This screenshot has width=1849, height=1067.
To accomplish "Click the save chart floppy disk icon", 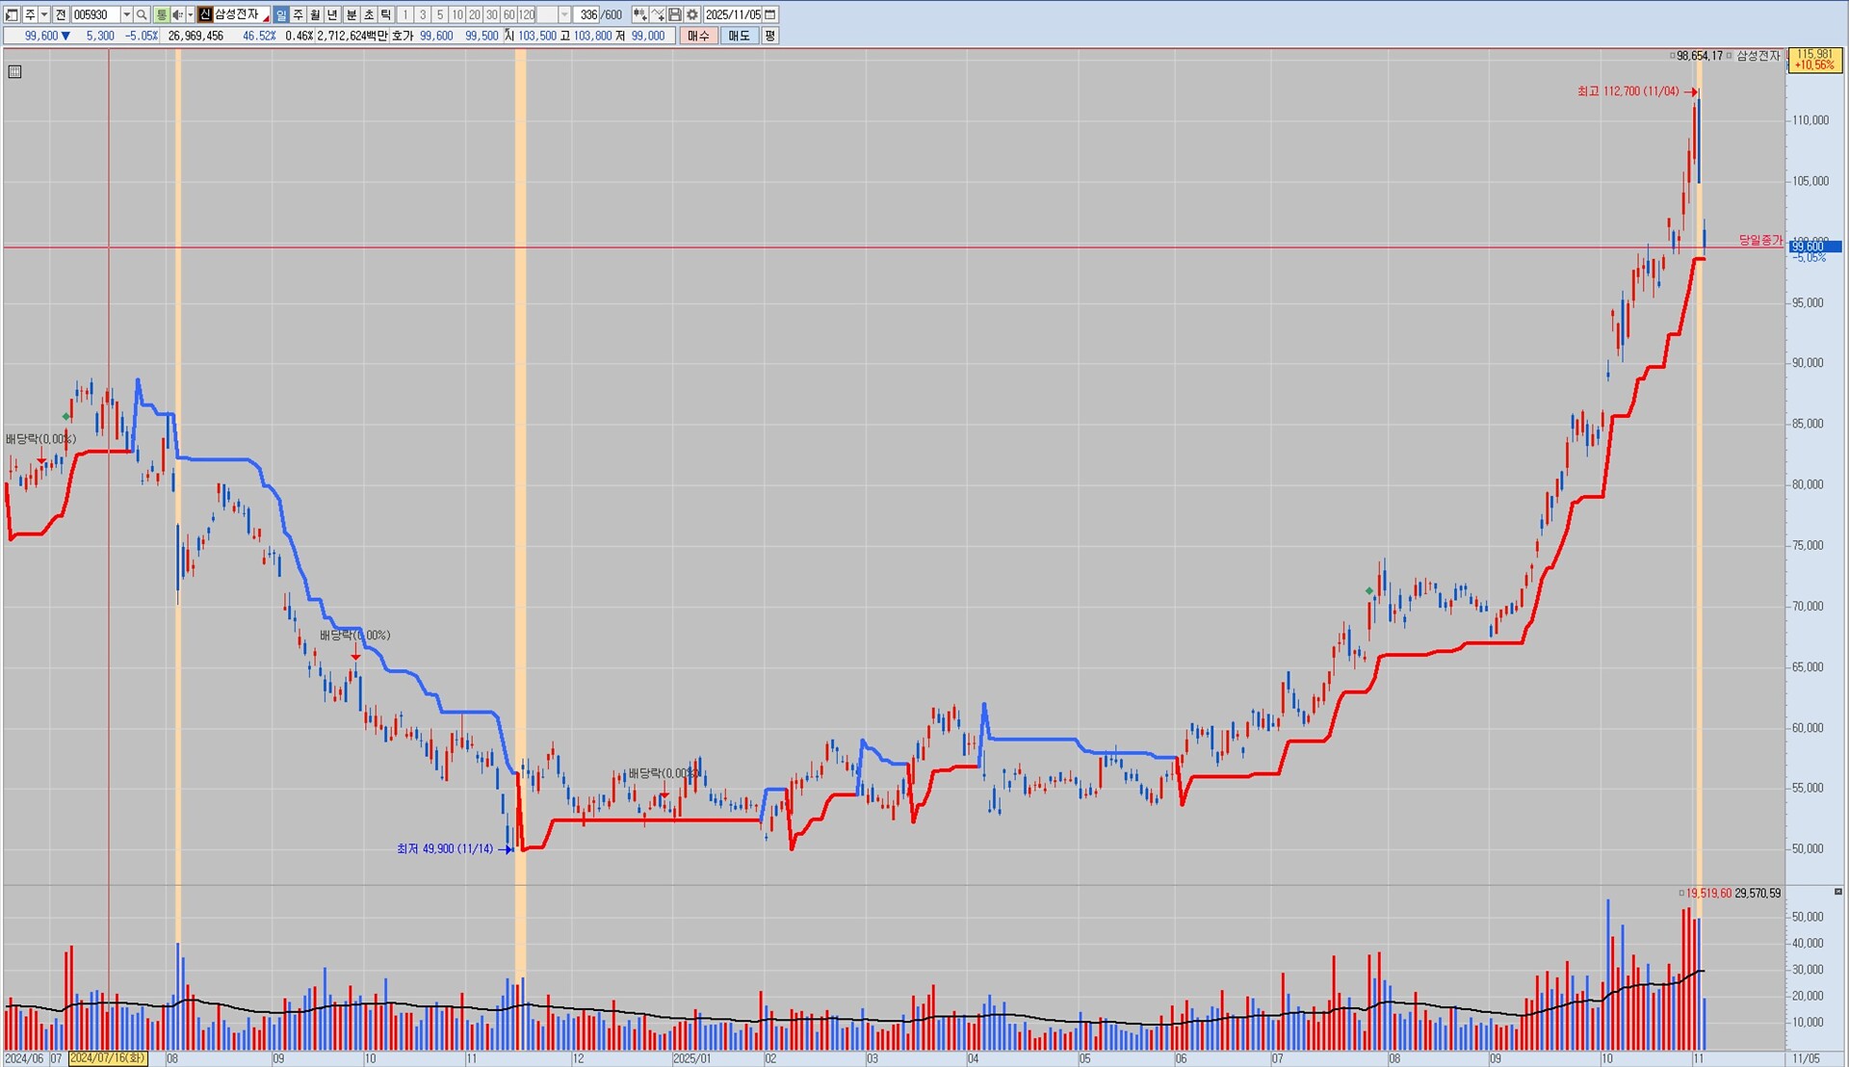I will click(675, 14).
